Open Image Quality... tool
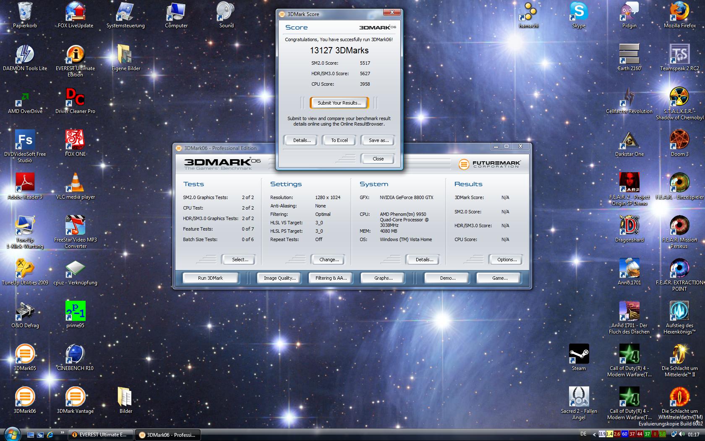705x441 pixels. (x=279, y=278)
